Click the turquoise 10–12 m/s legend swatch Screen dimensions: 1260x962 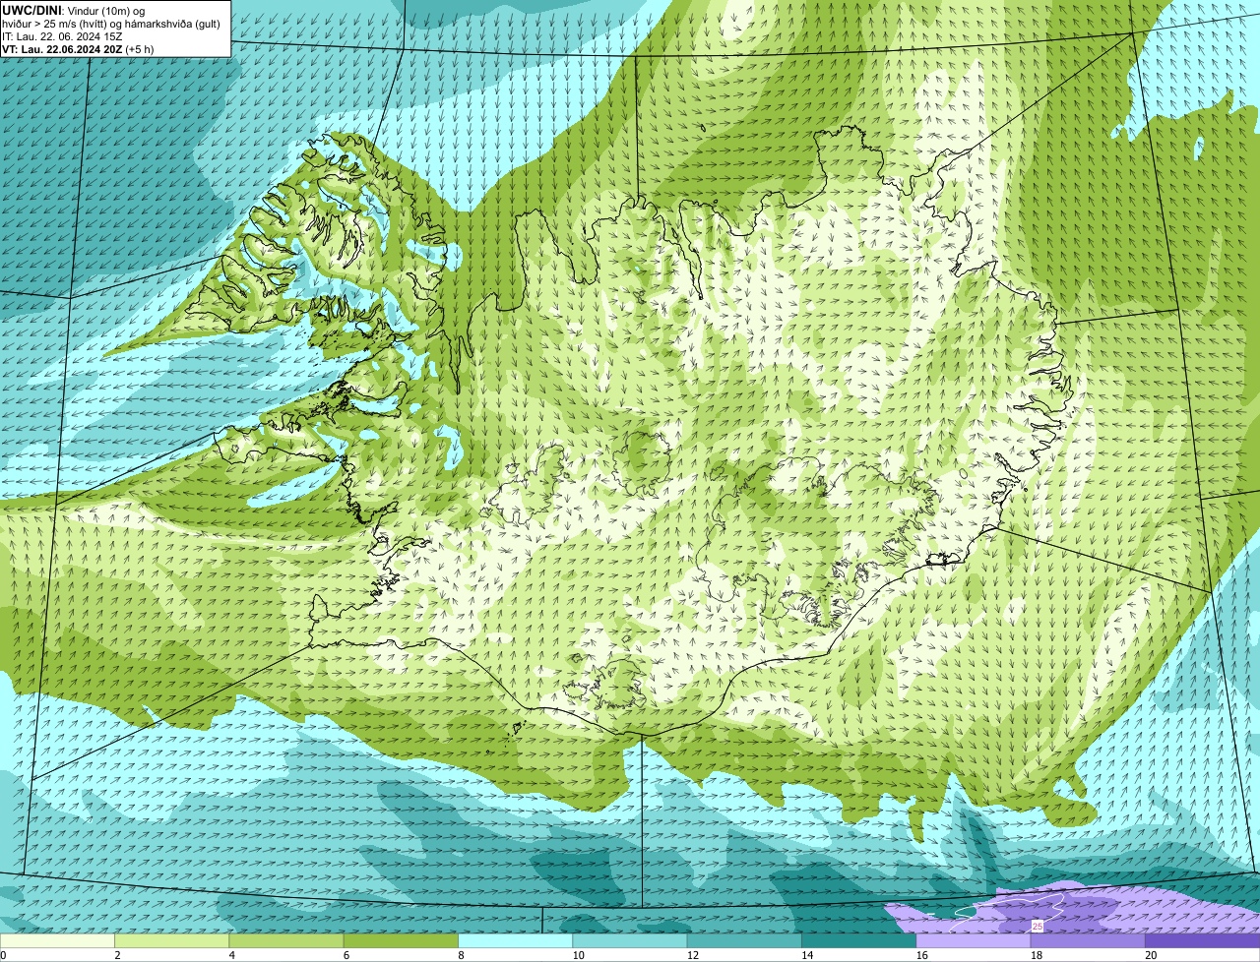pos(631,940)
